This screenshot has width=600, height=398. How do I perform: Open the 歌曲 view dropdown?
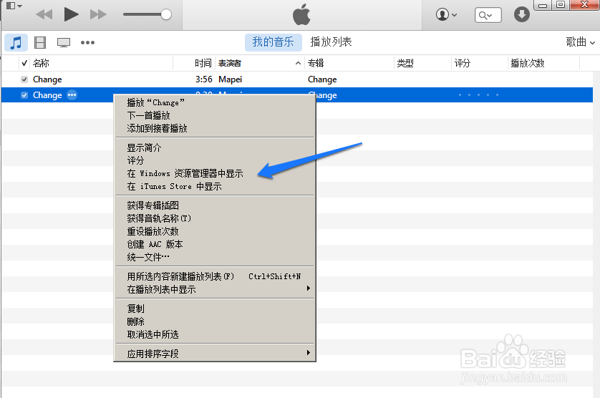click(581, 42)
